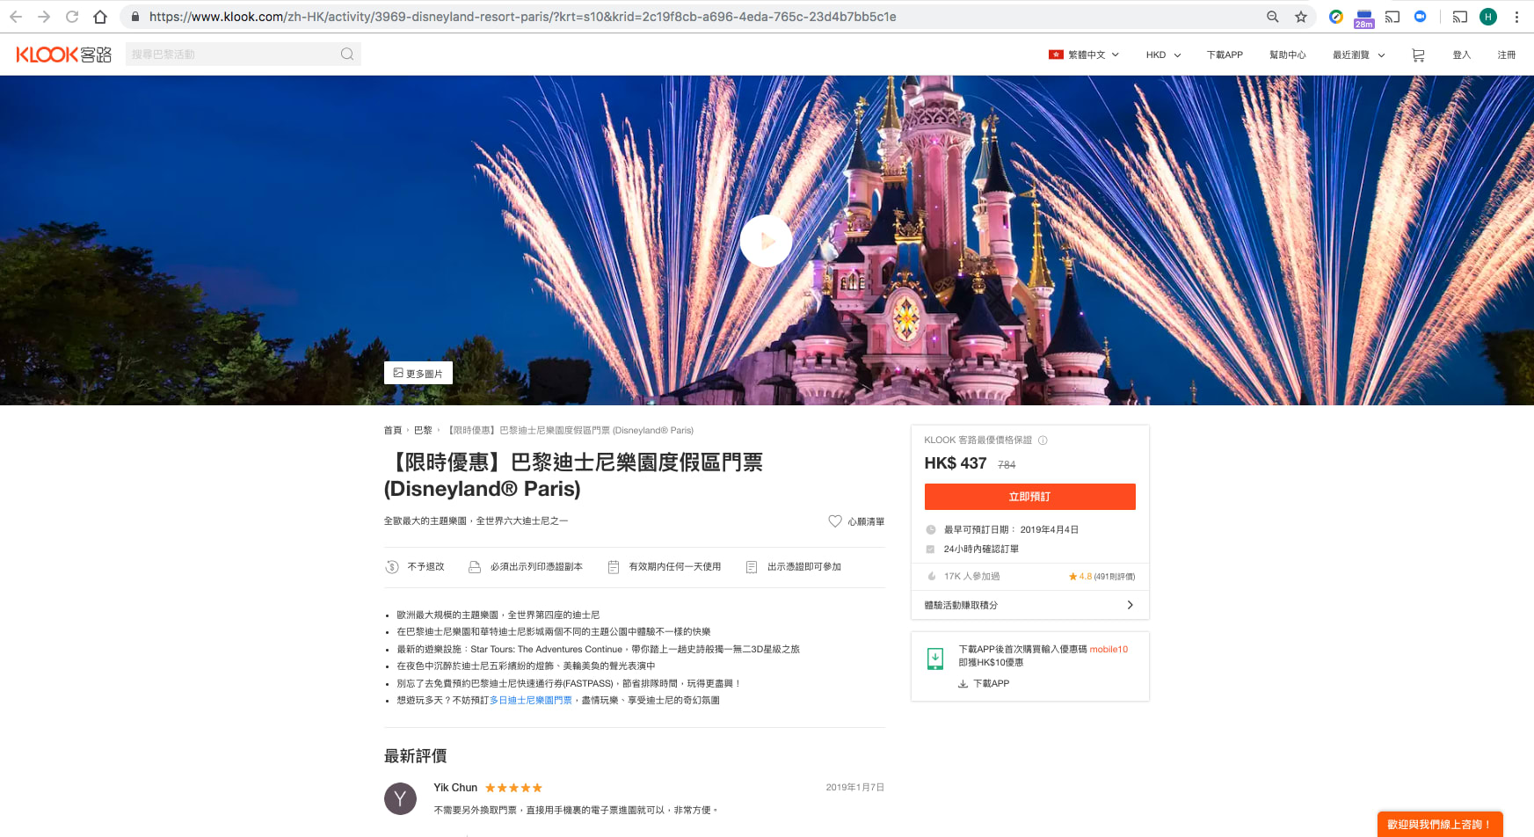Viewport: 1534px width, 837px height.
Task: Click the 下載APP link in promo box
Action: pyautogui.click(x=991, y=684)
